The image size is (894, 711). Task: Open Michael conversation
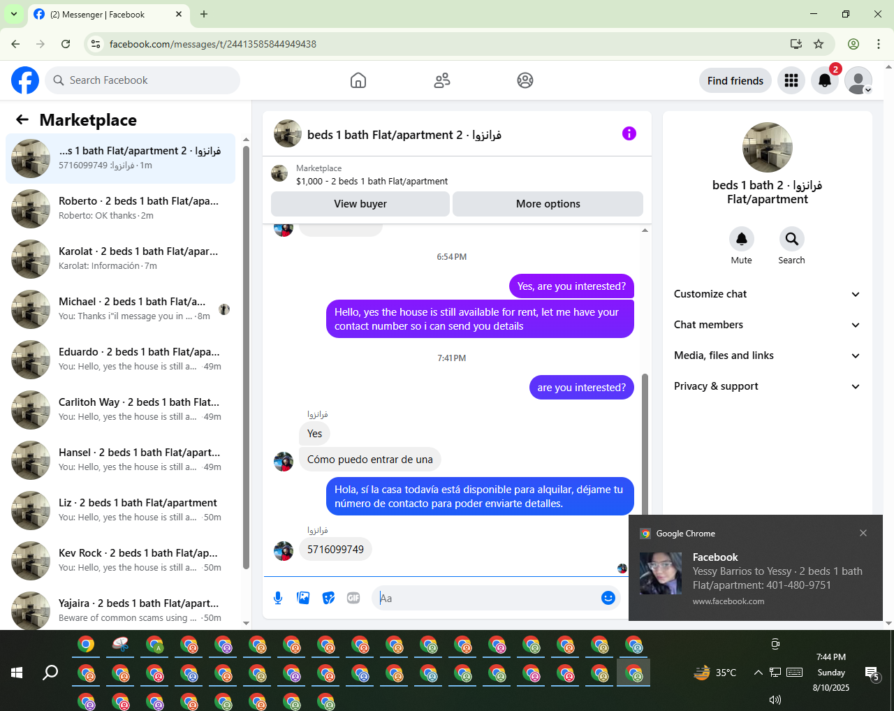click(120, 309)
